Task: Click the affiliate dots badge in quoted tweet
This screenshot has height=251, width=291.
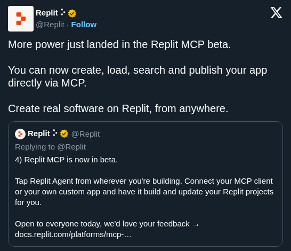Action: click(x=55, y=133)
